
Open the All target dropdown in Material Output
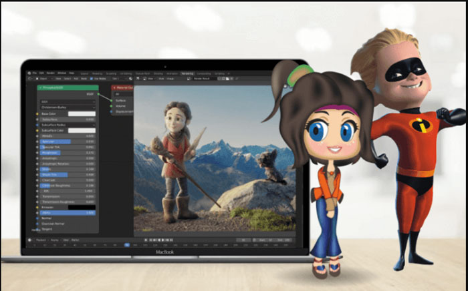pos(124,94)
